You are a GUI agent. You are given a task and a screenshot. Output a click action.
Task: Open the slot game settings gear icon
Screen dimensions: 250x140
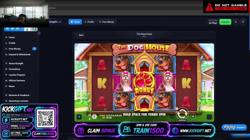pyautogui.click(x=90, y=115)
